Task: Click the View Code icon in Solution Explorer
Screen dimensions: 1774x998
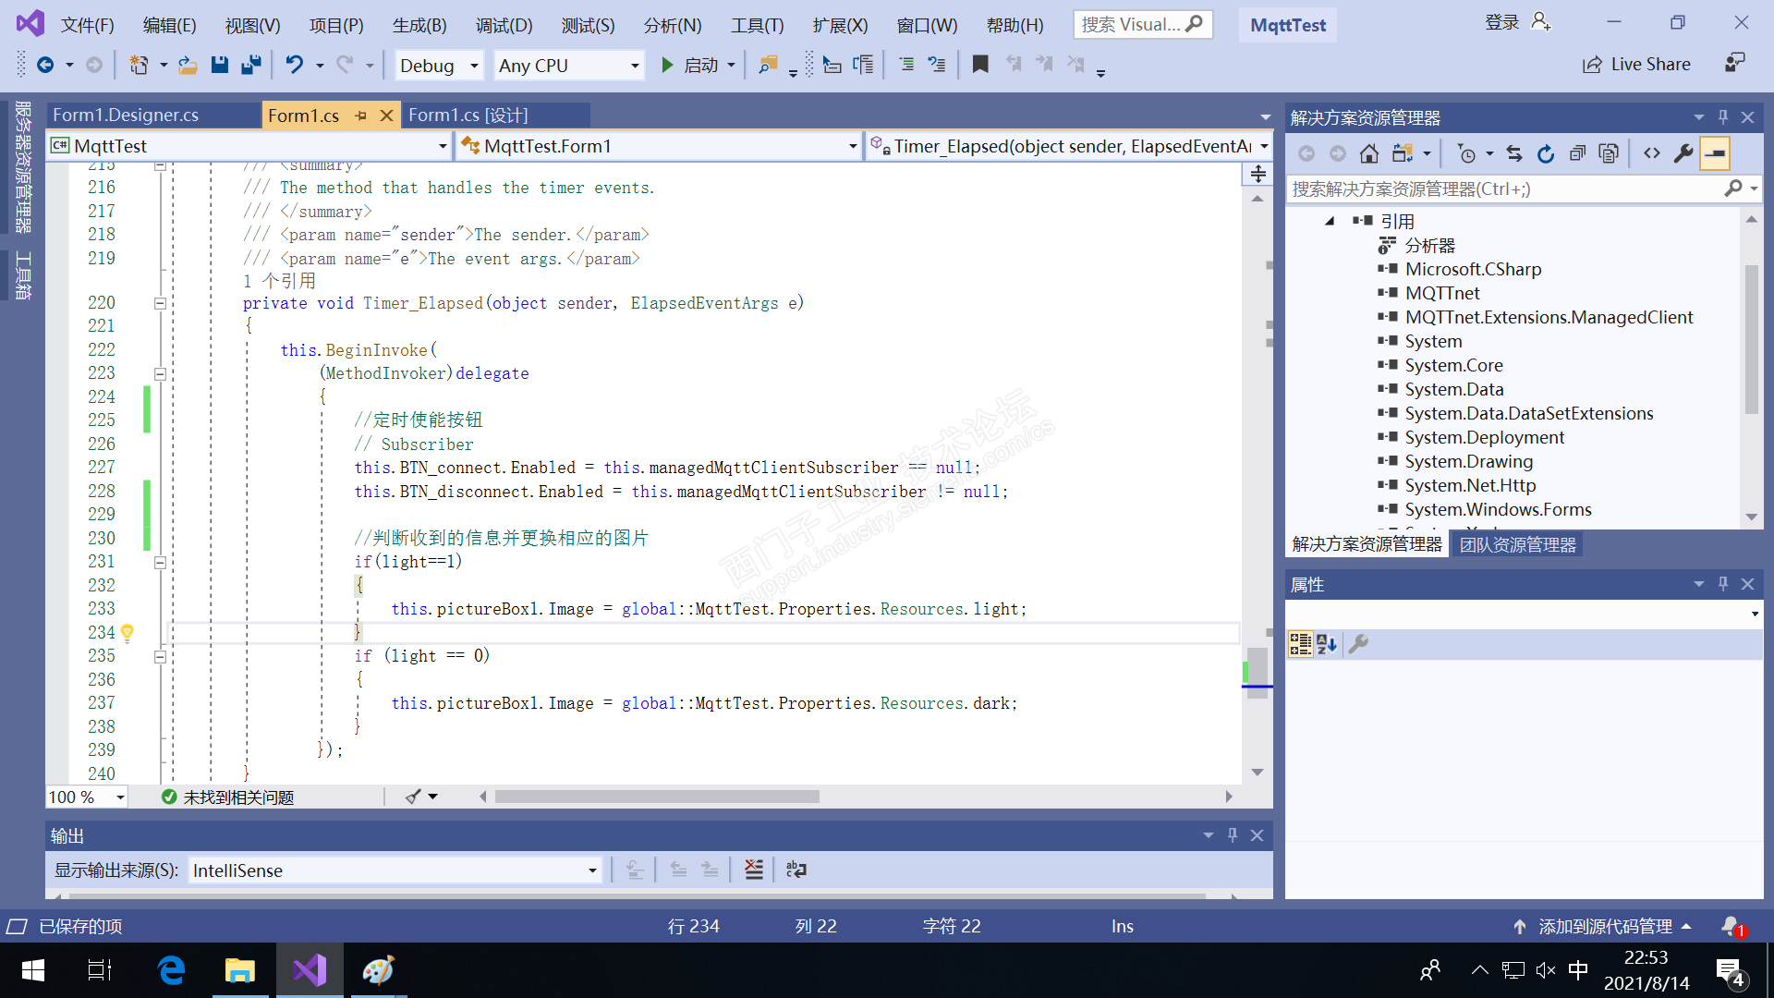Action: pyautogui.click(x=1652, y=153)
